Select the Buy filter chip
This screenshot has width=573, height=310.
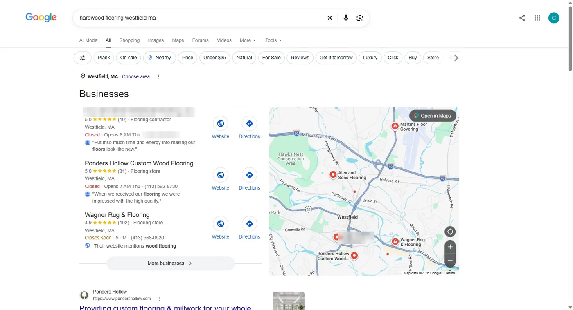coord(413,58)
